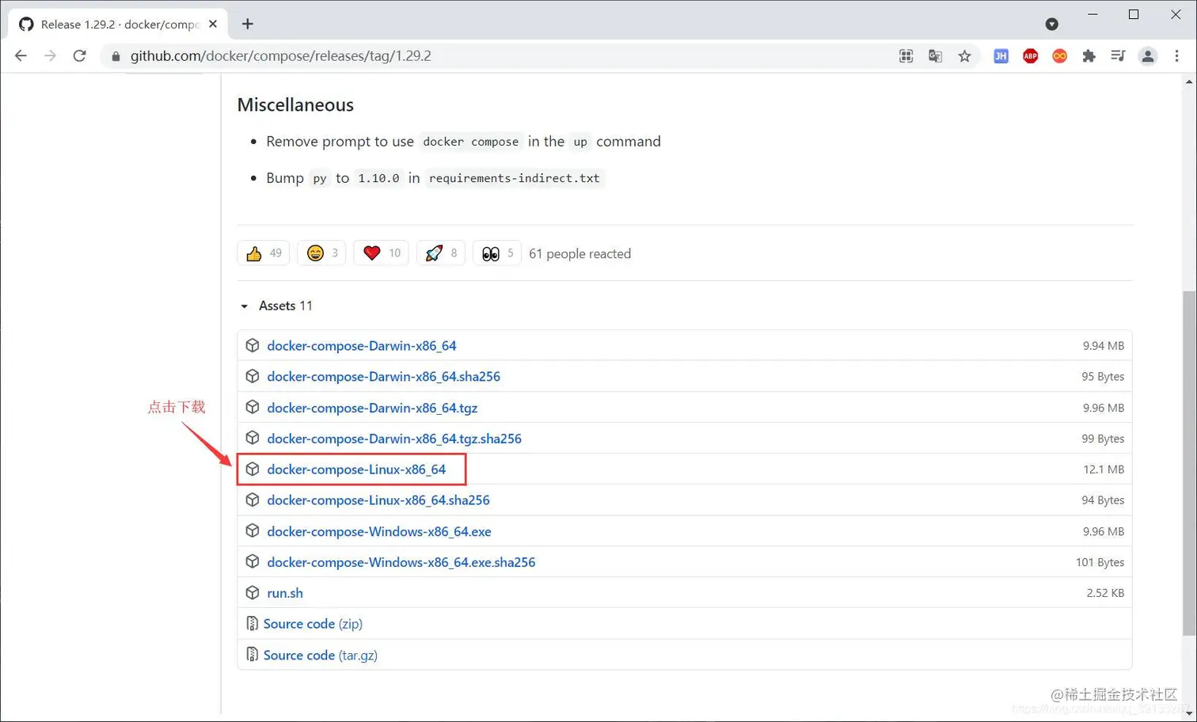Screen dimensions: 1197x722
Task: Open the extensions puzzle piece menu
Action: pos(1089,55)
